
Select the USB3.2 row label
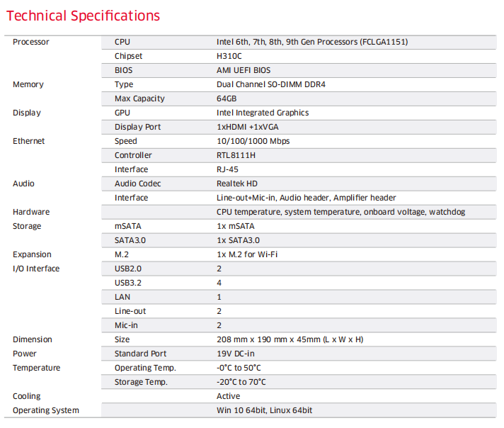click(128, 283)
